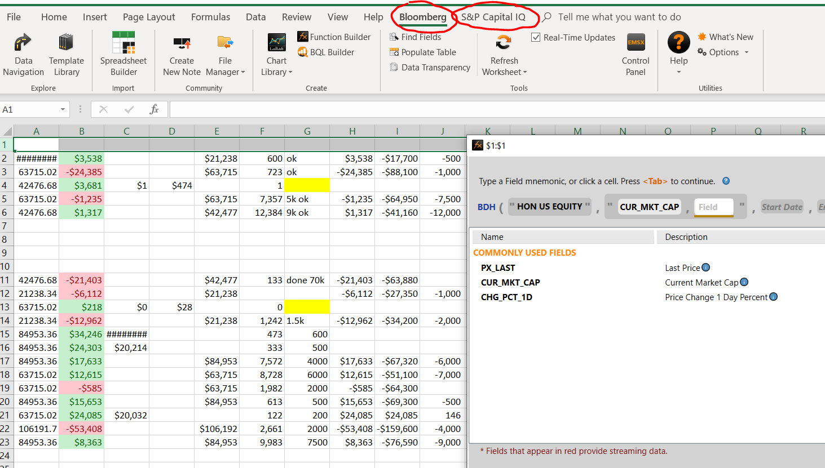Click the Find Fields icon

(394, 37)
